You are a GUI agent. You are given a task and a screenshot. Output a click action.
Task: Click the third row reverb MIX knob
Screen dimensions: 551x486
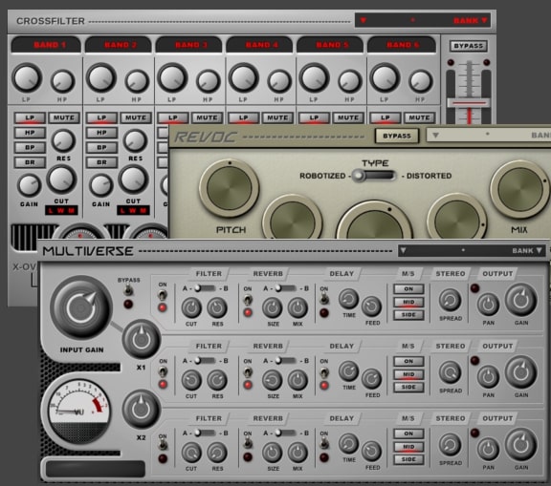coord(298,453)
